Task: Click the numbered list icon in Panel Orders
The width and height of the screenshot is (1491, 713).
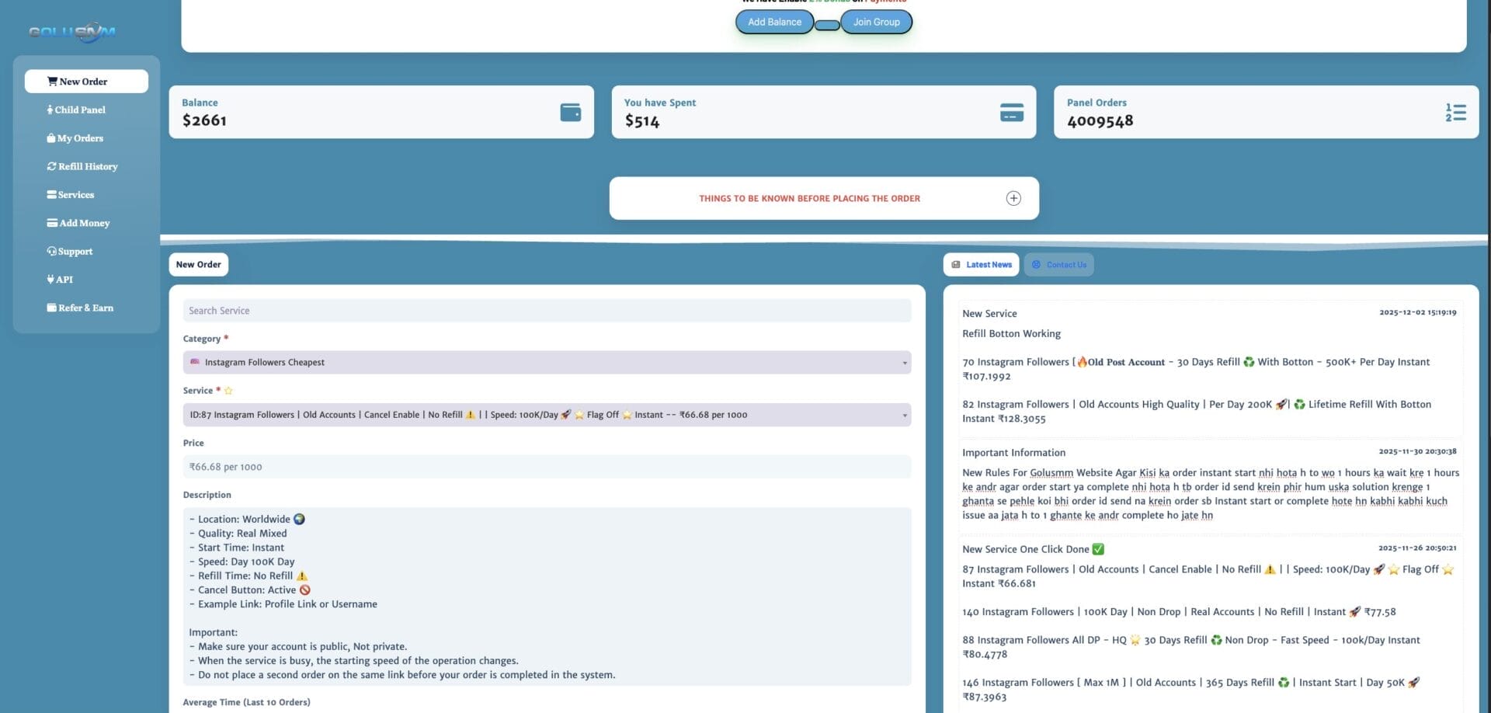Action: point(1455,113)
